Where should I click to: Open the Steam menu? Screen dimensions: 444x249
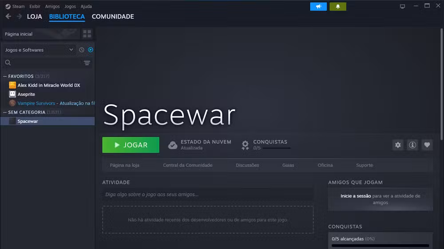click(x=18, y=6)
